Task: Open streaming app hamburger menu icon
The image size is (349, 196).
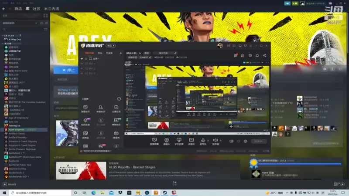Action: click(x=250, y=46)
